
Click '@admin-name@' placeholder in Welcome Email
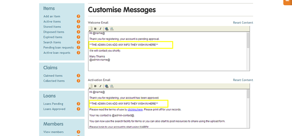coord(100,60)
